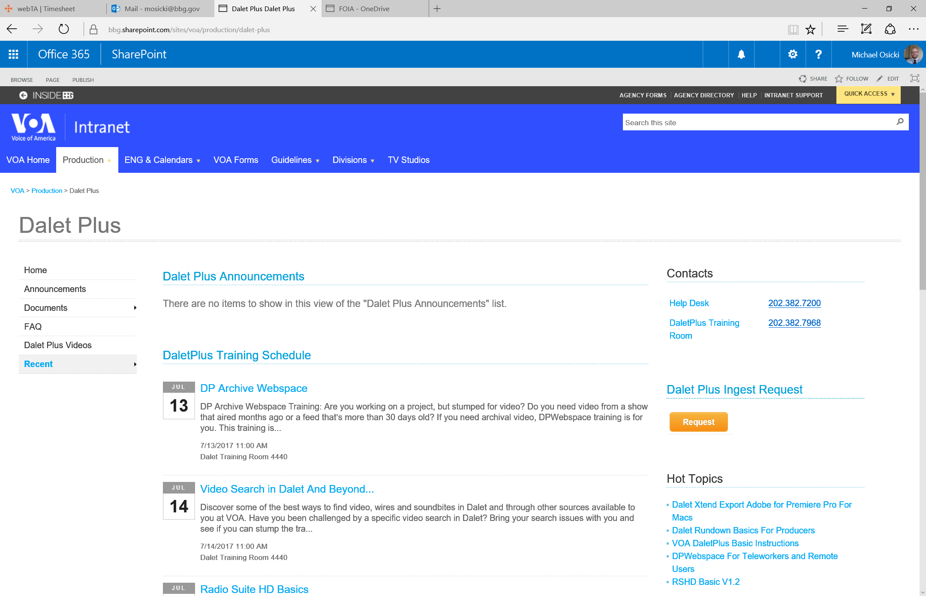Call Help Desk number 202.382.7200
926x596 pixels.
click(794, 303)
